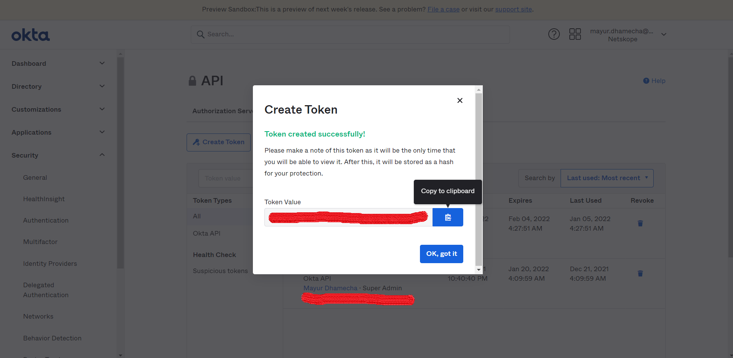Image resolution: width=733 pixels, height=358 pixels.
Task: Open the apps grid icon
Action: pyautogui.click(x=575, y=34)
